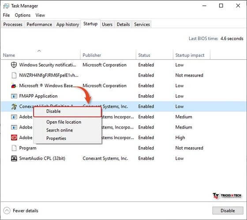The width and height of the screenshot is (247, 220).
Task: Click the sort arrow above the Name column
Action: coord(39,51)
